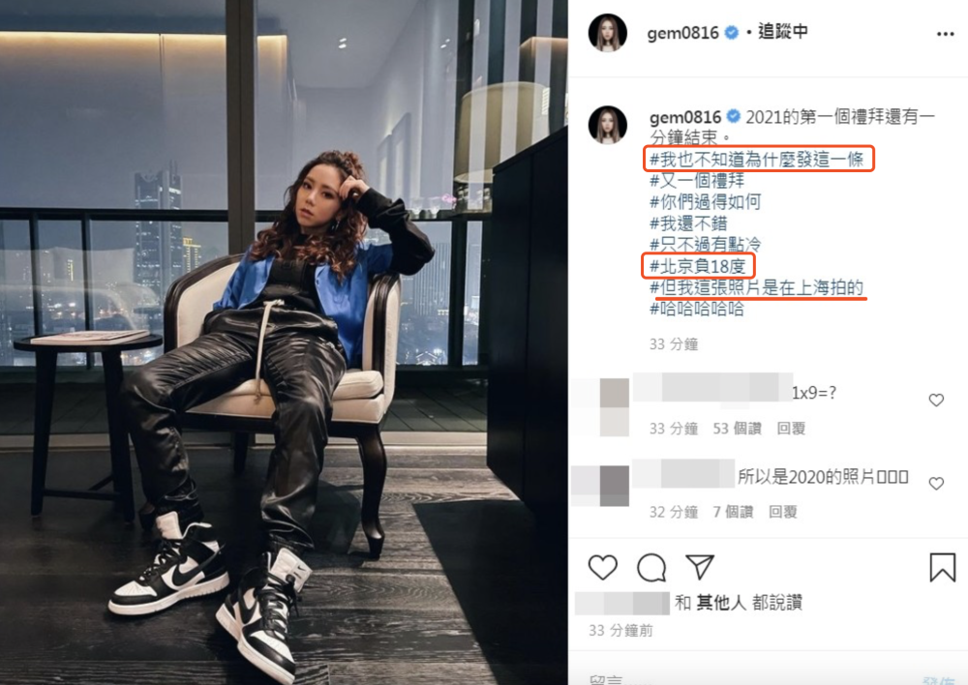The width and height of the screenshot is (968, 685).
Task: Open hashtag #我也不知道為什麼發這一條
Action: coord(757,160)
